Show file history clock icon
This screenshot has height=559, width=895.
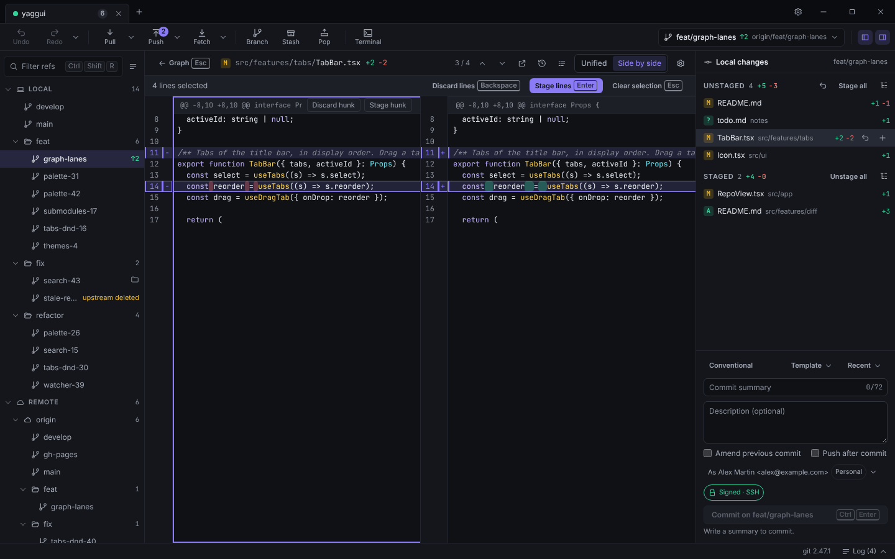(x=542, y=63)
